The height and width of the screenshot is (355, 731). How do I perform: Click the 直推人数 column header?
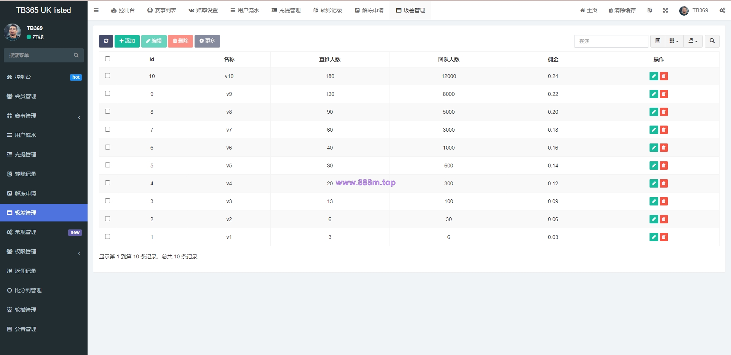[330, 59]
